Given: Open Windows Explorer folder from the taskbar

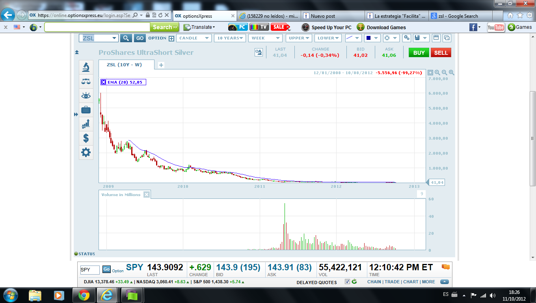Looking at the screenshot, I should (35, 295).
